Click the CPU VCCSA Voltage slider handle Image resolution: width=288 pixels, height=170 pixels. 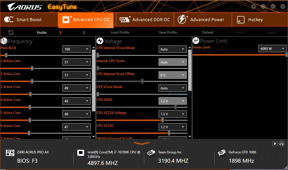163,120
